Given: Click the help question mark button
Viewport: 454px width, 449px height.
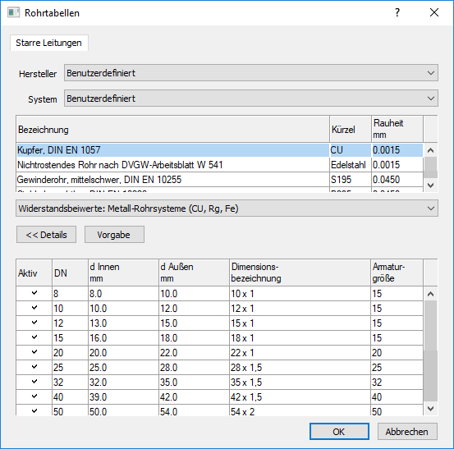Looking at the screenshot, I should (x=397, y=12).
